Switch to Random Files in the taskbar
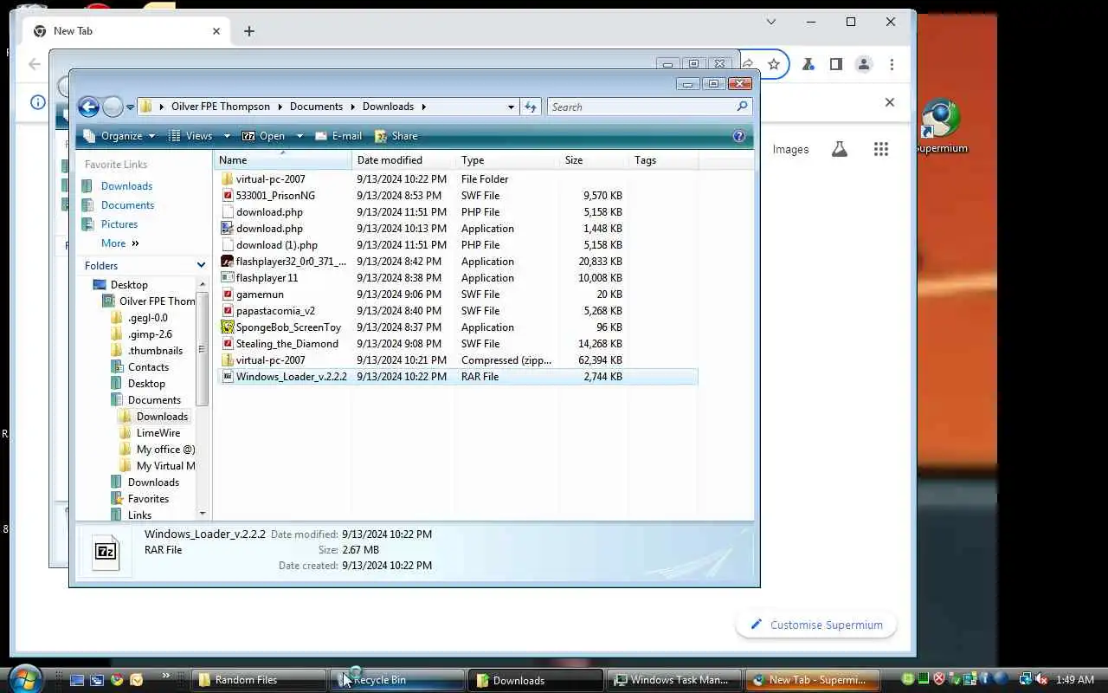Image resolution: width=1108 pixels, height=693 pixels. [258, 680]
